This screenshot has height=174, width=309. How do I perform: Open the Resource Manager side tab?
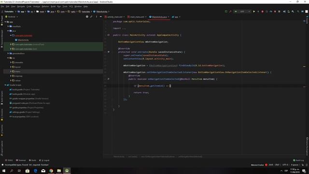(2, 39)
